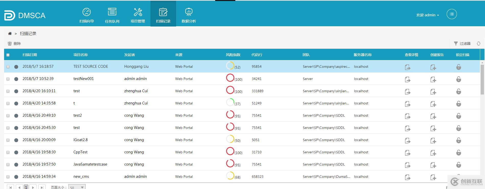The width and height of the screenshot is (485, 189).
Task: Tick checkbox for scan dated 2018/4/20 16:10:11
Action: click(8, 91)
